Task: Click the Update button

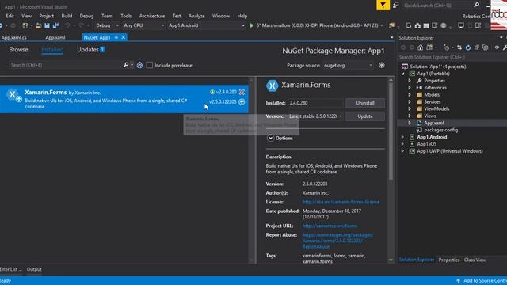Action: click(x=365, y=116)
